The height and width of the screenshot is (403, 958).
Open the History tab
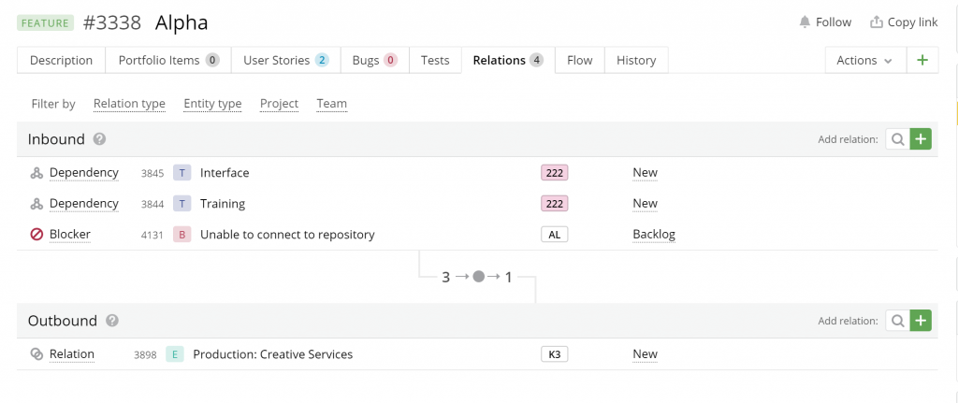pyautogui.click(x=635, y=60)
